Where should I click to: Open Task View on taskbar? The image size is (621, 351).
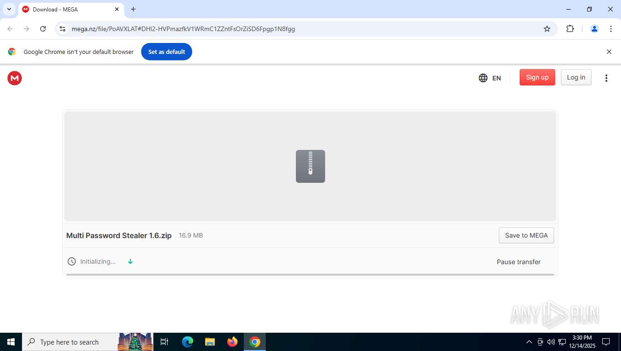164,342
